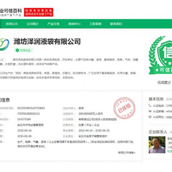
Task: Open the 公司简介 nav tab
Action: point(33,24)
